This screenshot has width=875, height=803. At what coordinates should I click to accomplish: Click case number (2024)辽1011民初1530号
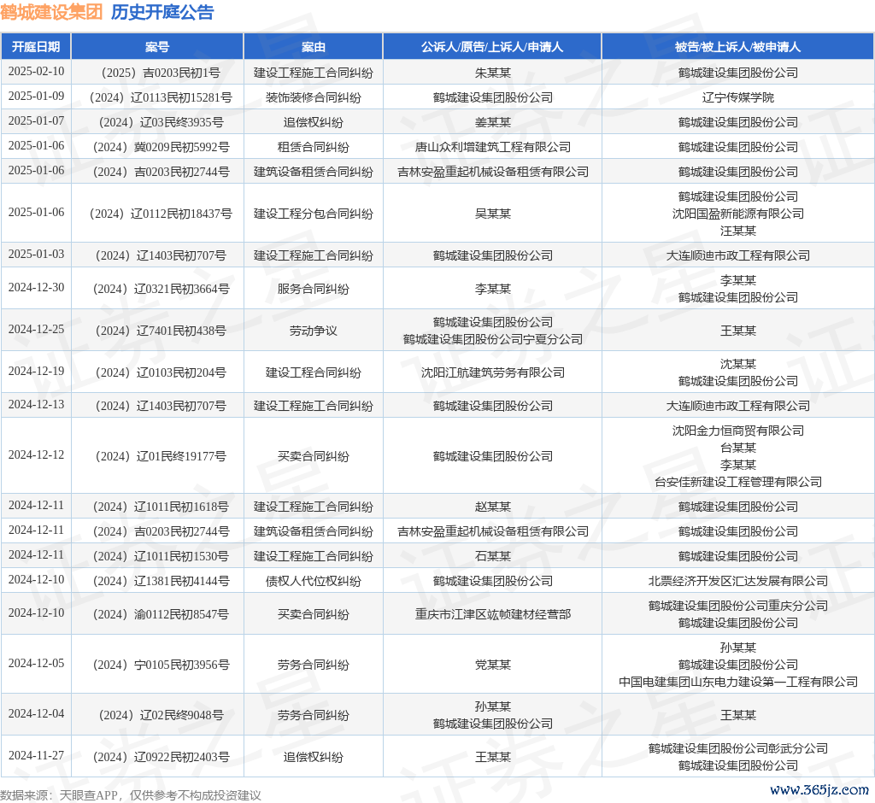click(161, 556)
